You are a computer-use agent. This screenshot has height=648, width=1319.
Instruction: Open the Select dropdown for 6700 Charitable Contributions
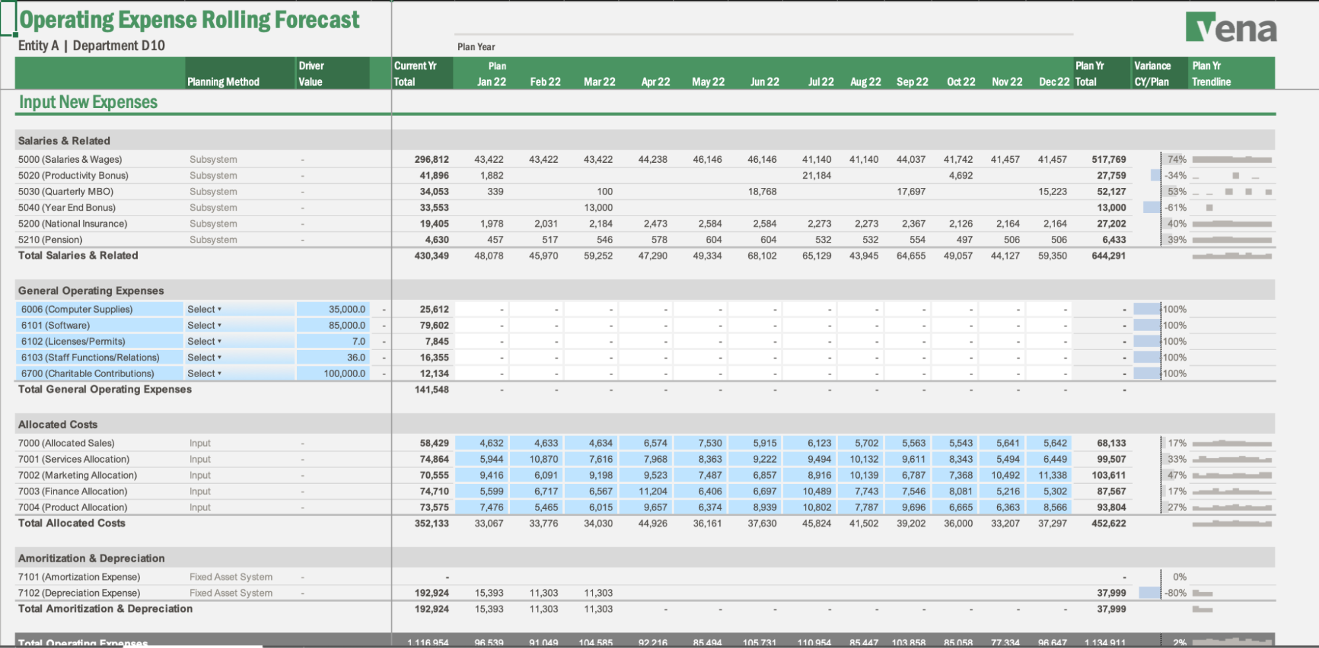pyautogui.click(x=205, y=373)
